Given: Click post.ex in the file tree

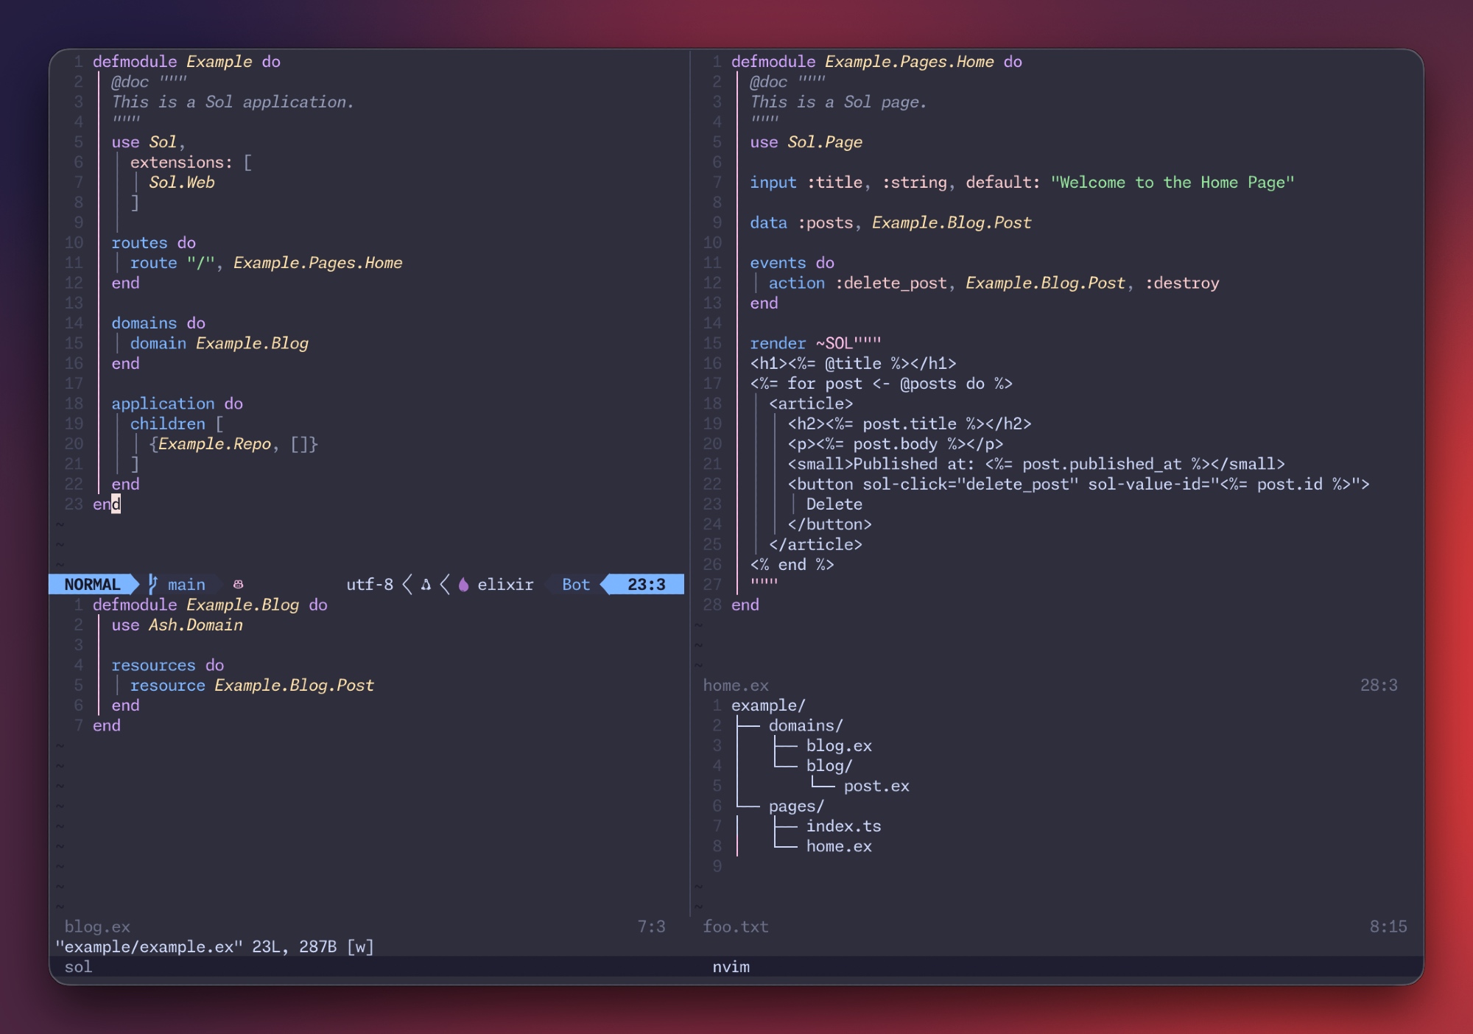Looking at the screenshot, I should [876, 786].
